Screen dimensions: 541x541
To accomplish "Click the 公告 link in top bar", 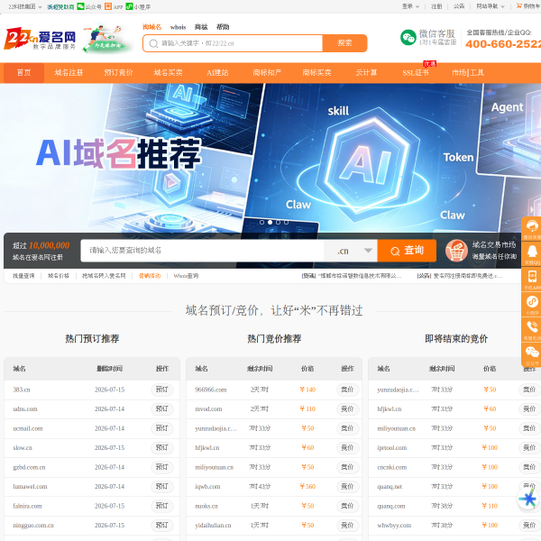I will coord(459,6).
